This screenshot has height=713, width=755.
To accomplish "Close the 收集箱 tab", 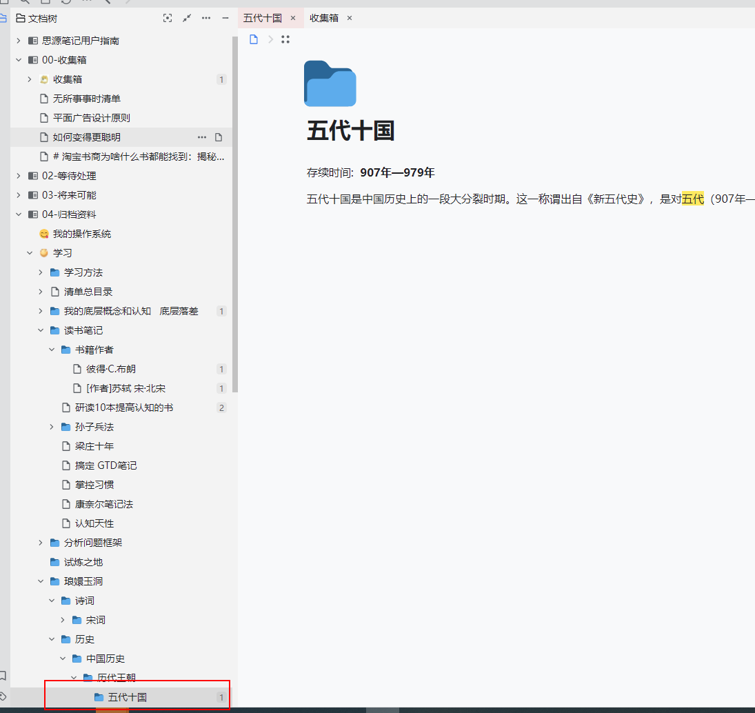I will click(350, 19).
